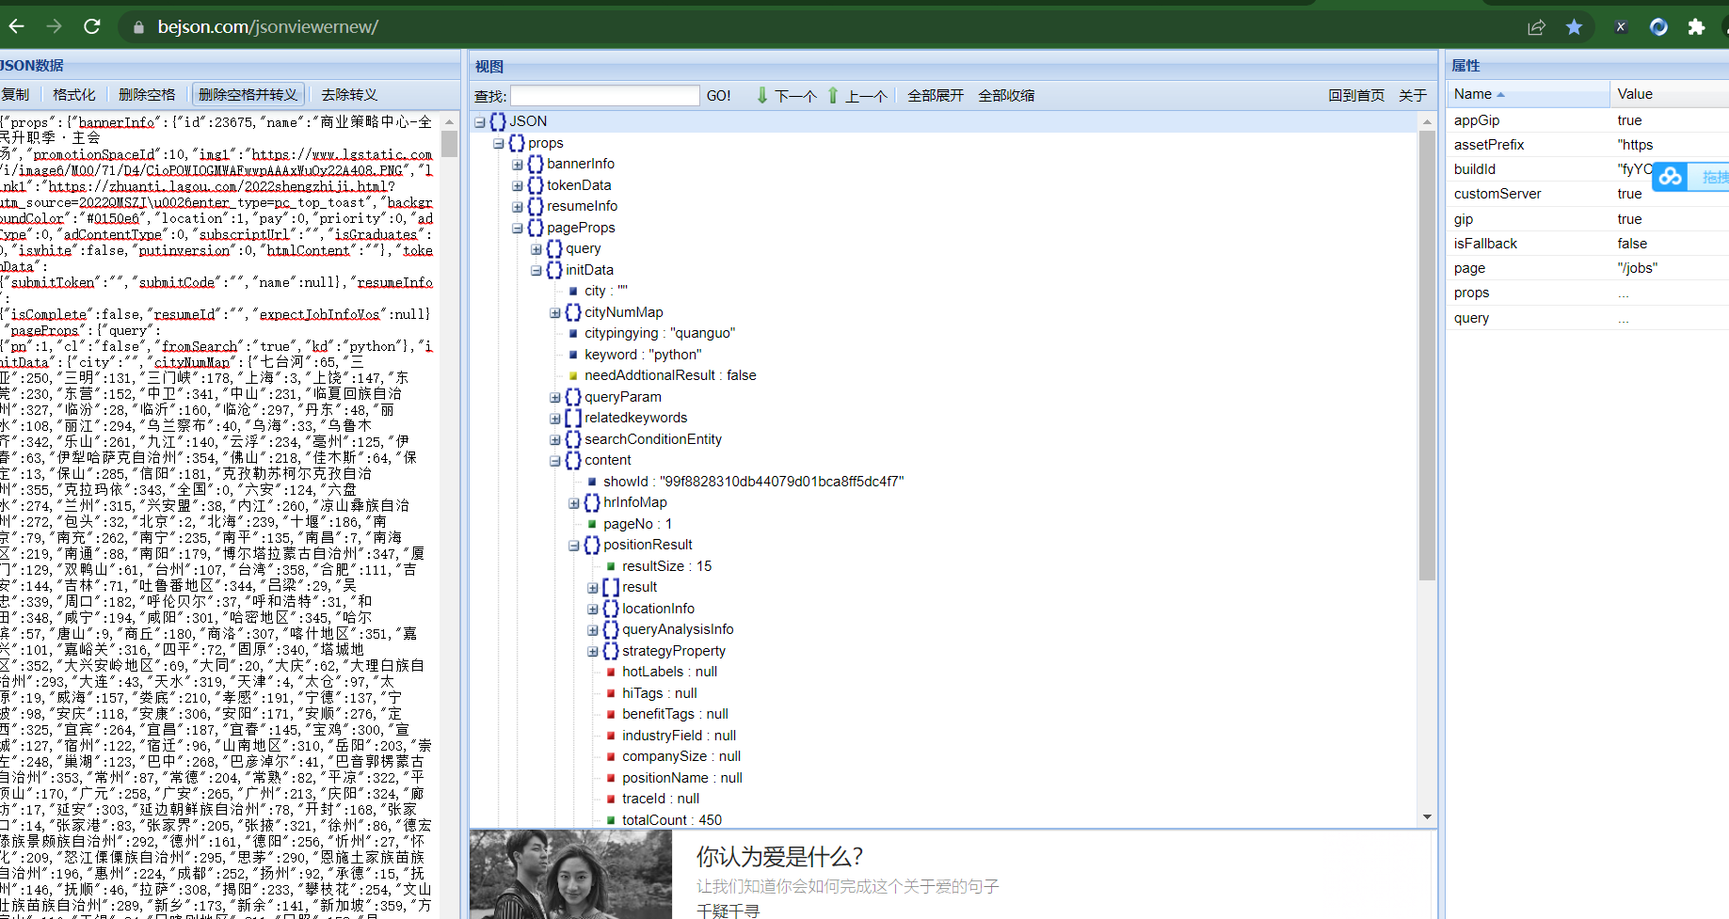
Task: Collapse the initData node
Action: tap(536, 270)
